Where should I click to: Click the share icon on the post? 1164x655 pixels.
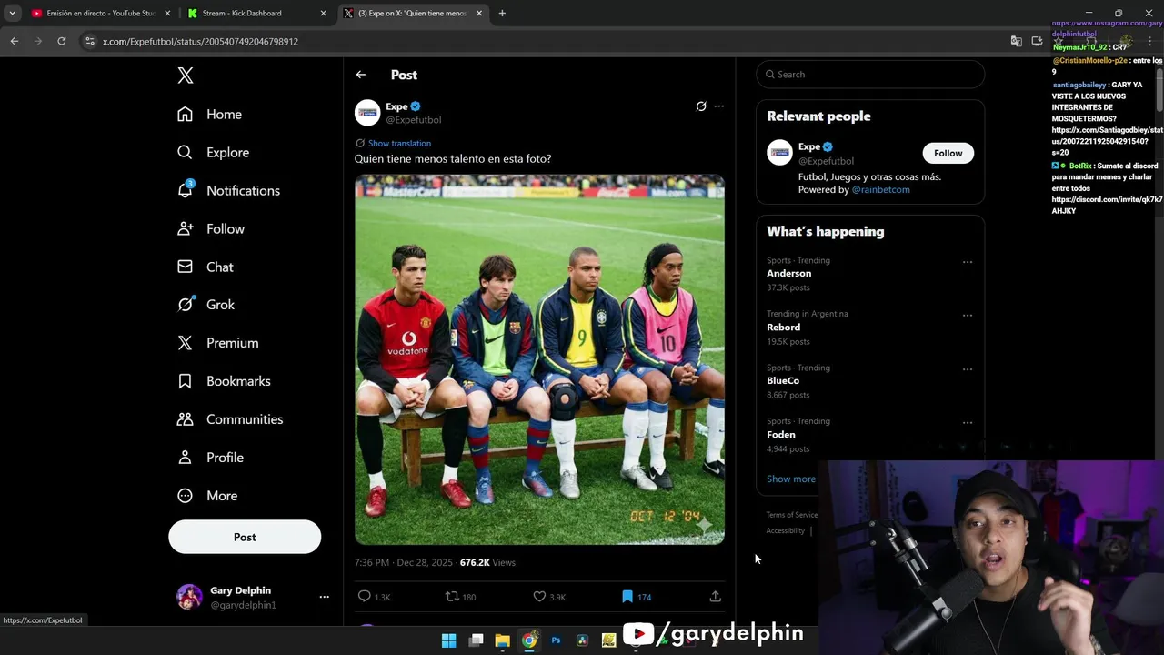coord(716,597)
